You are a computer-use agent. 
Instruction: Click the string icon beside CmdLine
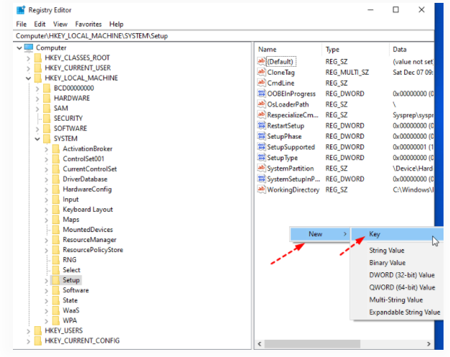coord(261,83)
